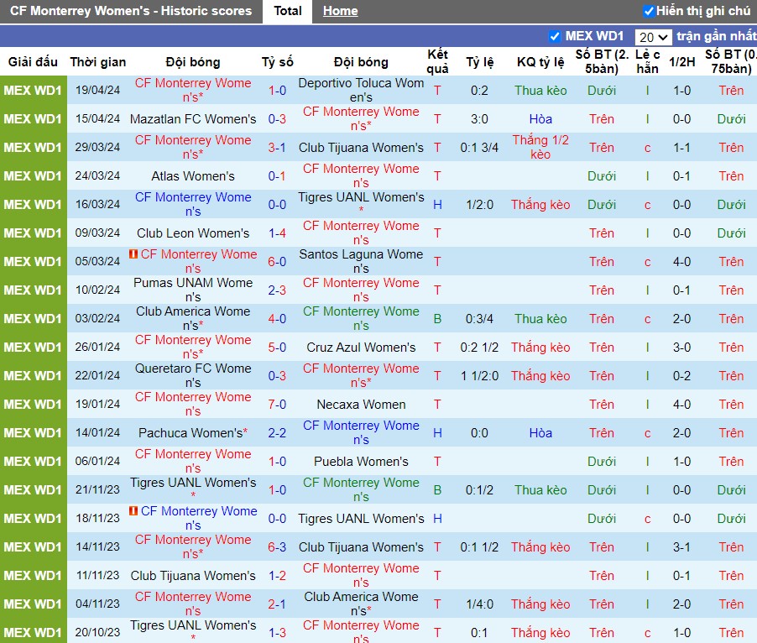757x643 pixels.
Task: Click 'Thua kèo' on the 19/04/24 row
Action: click(540, 91)
